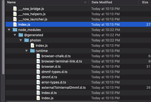Screen dimensions: 151x102
Task: Click the highlighted index.js file name
Action: [24, 25]
